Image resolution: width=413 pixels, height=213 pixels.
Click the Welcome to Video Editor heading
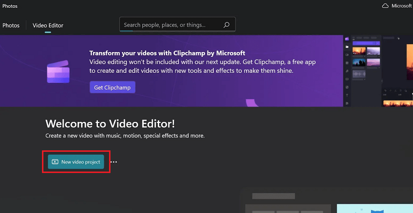pos(110,123)
